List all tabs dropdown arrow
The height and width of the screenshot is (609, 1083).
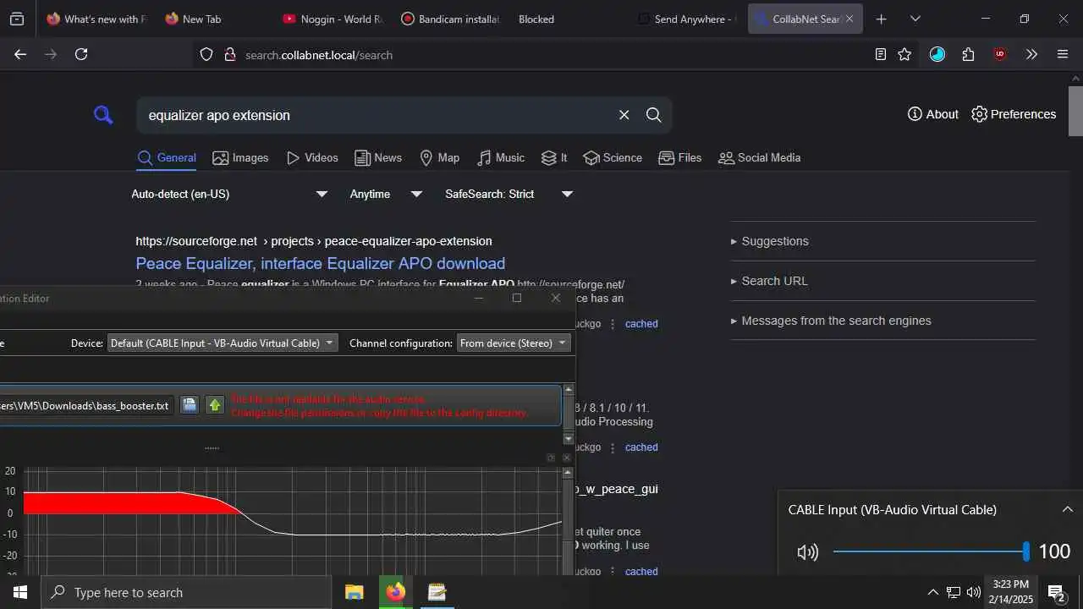[x=915, y=19]
